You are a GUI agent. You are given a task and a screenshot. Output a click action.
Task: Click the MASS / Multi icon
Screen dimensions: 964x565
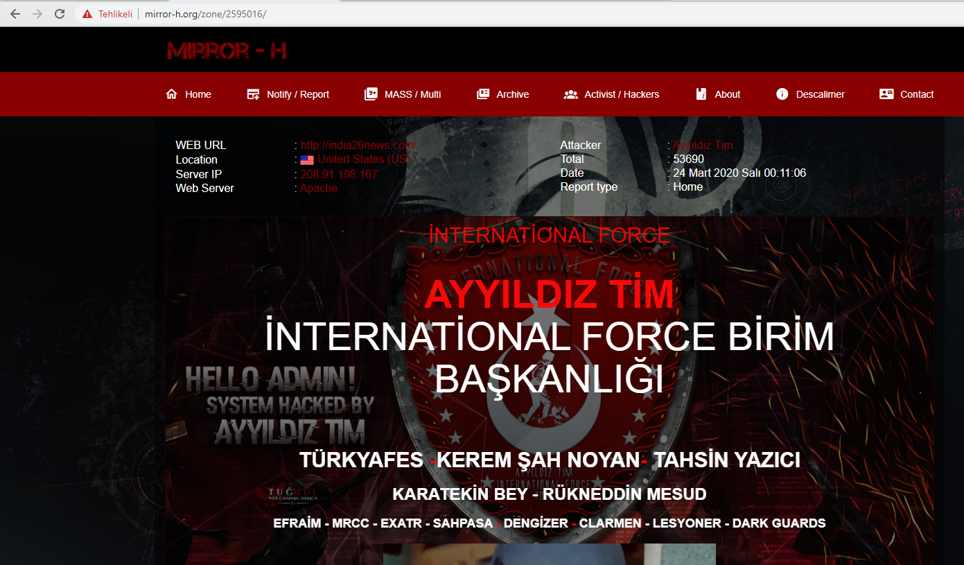(371, 94)
